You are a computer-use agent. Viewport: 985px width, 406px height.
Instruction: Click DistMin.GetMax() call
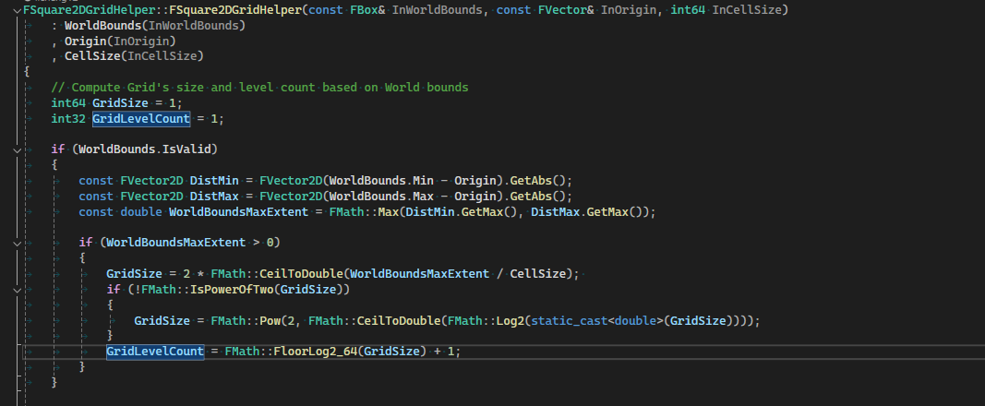[461, 212]
